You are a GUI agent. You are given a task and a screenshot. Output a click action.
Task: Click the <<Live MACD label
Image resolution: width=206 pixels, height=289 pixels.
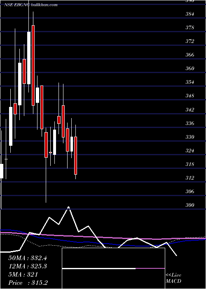pyautogui.click(x=173, y=278)
